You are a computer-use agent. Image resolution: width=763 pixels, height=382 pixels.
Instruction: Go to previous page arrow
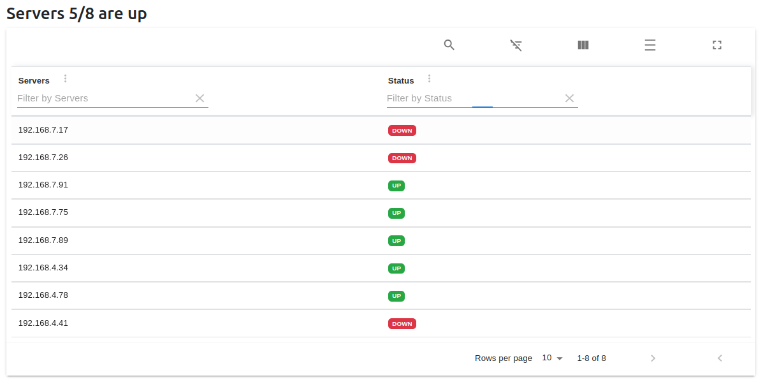click(x=720, y=358)
